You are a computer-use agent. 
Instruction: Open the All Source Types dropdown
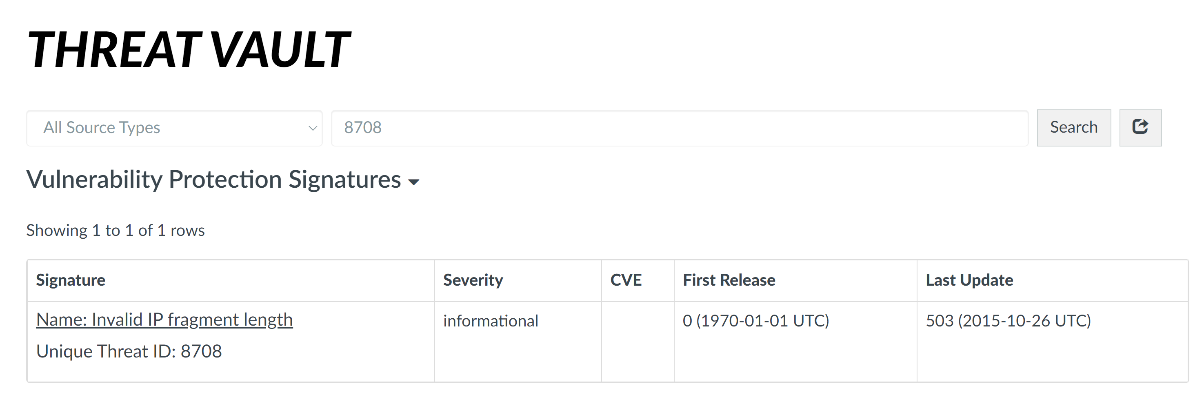[x=174, y=128]
